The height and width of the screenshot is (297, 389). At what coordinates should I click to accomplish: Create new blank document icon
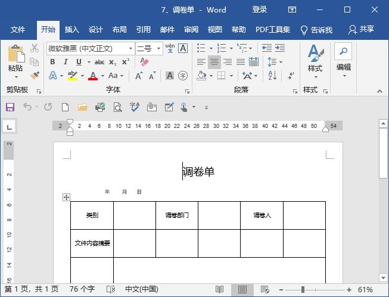66,107
